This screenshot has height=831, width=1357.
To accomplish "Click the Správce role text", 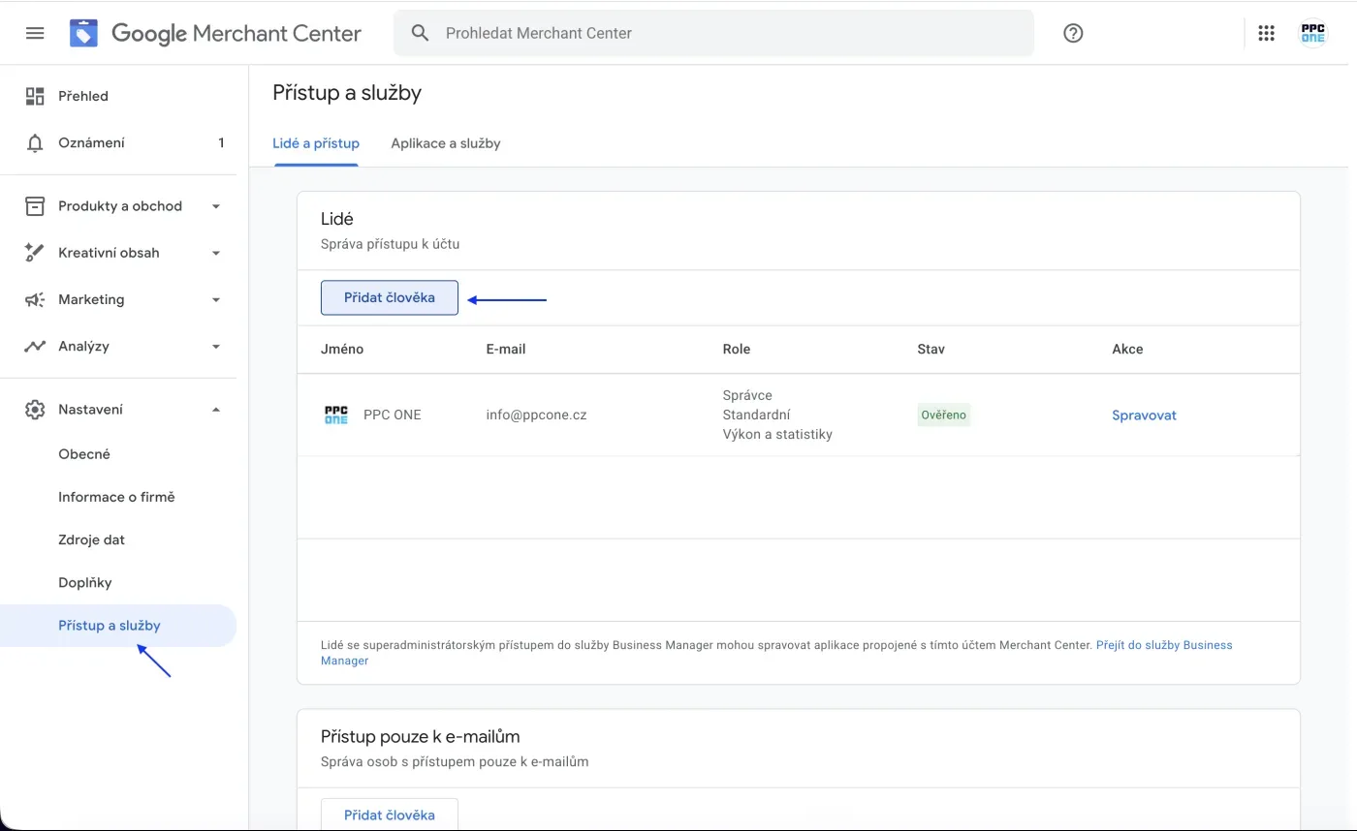I will [x=747, y=395].
